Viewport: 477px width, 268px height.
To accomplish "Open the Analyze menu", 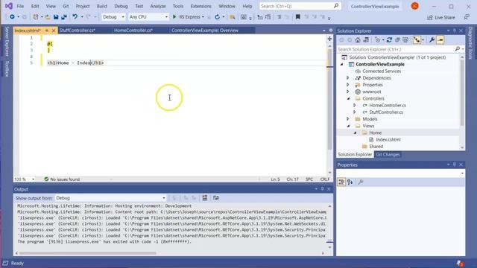I will [158, 6].
